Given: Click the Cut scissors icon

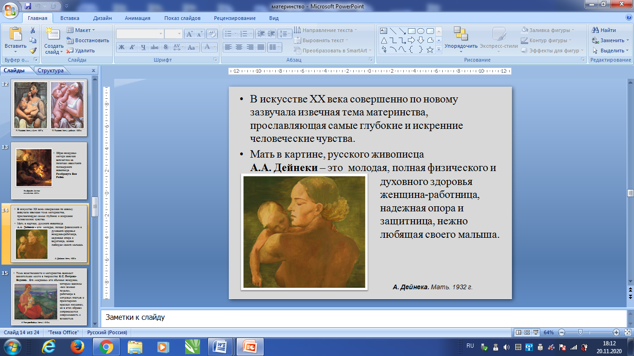Looking at the screenshot, I should point(33,30).
